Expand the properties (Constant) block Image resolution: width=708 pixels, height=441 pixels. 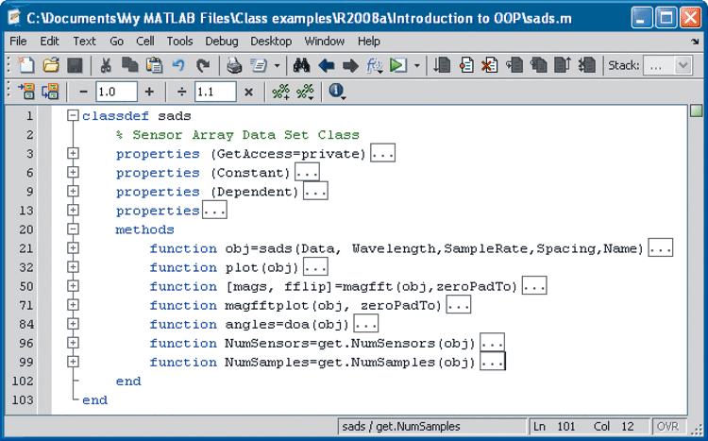pyautogui.click(x=73, y=173)
